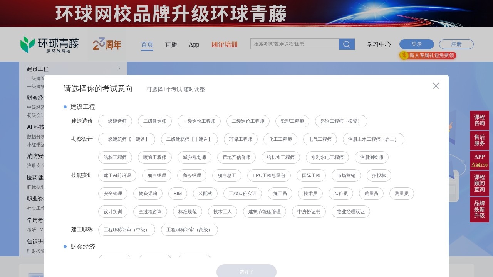Select 工程职称评审（高级） option
Viewport: 493px width, 277px height.
(x=189, y=230)
